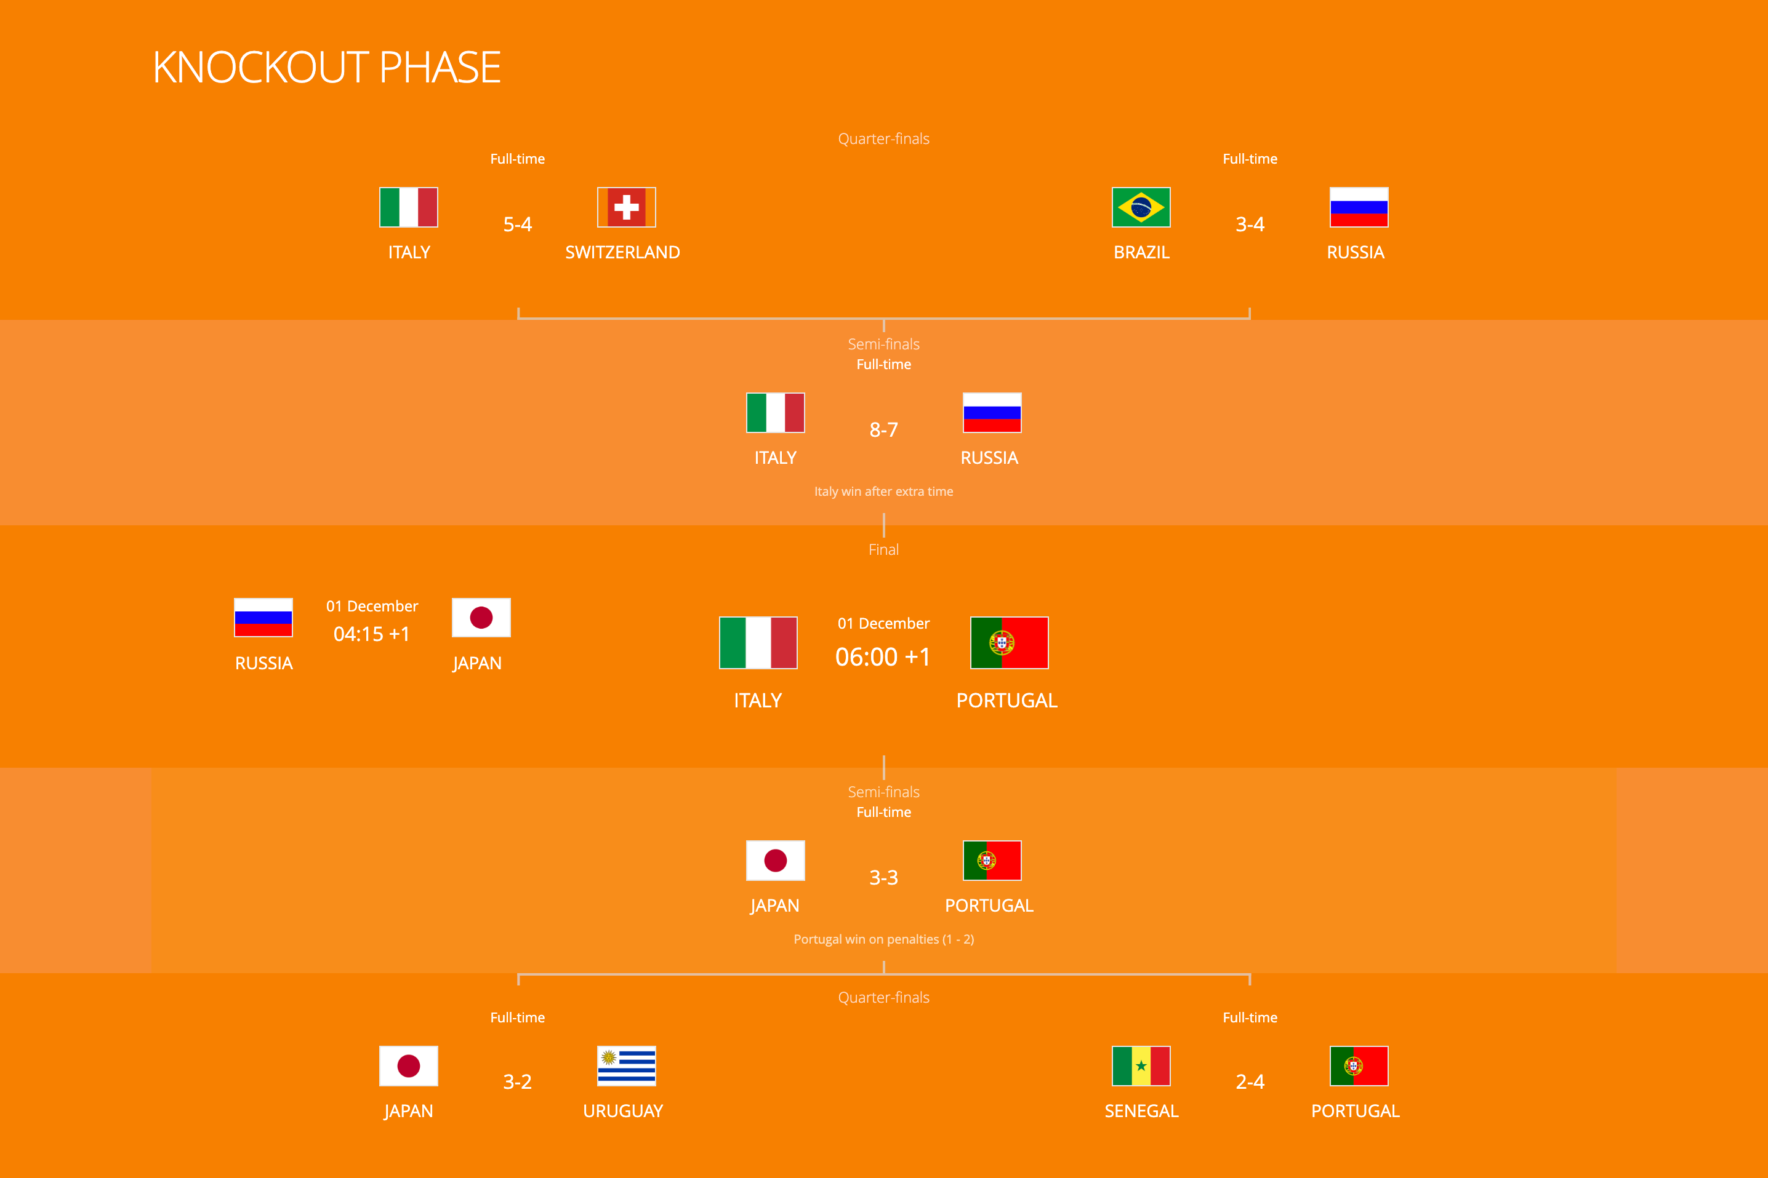Viewport: 1768px width, 1178px height.
Task: Click the 04:15 +1 third-place match time
Action: tap(371, 634)
